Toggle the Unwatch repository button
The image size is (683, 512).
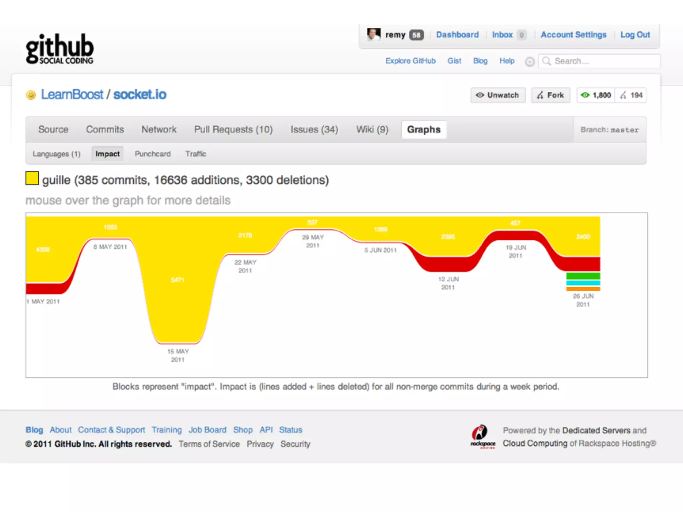pos(498,95)
